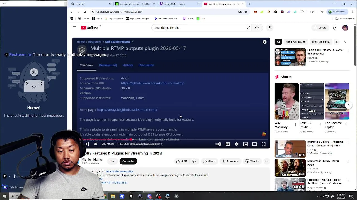Screen dimensions: 357x200
Task: Join the MidnightMan channel membership
Action: point(112,161)
